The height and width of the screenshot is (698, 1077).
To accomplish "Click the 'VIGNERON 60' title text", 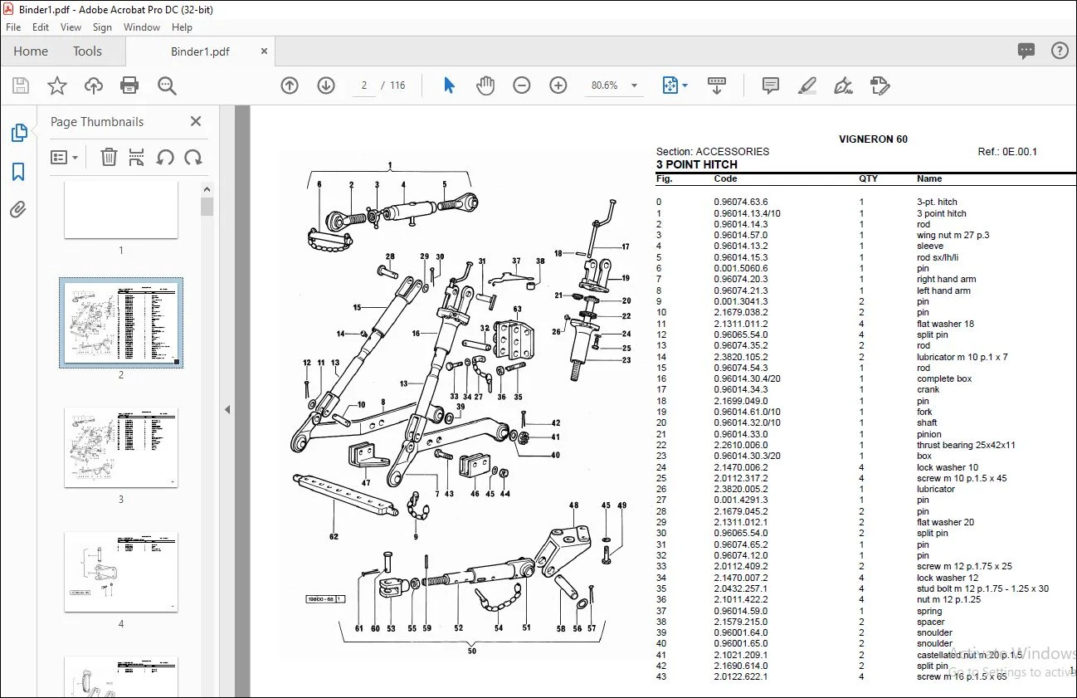I will click(873, 139).
